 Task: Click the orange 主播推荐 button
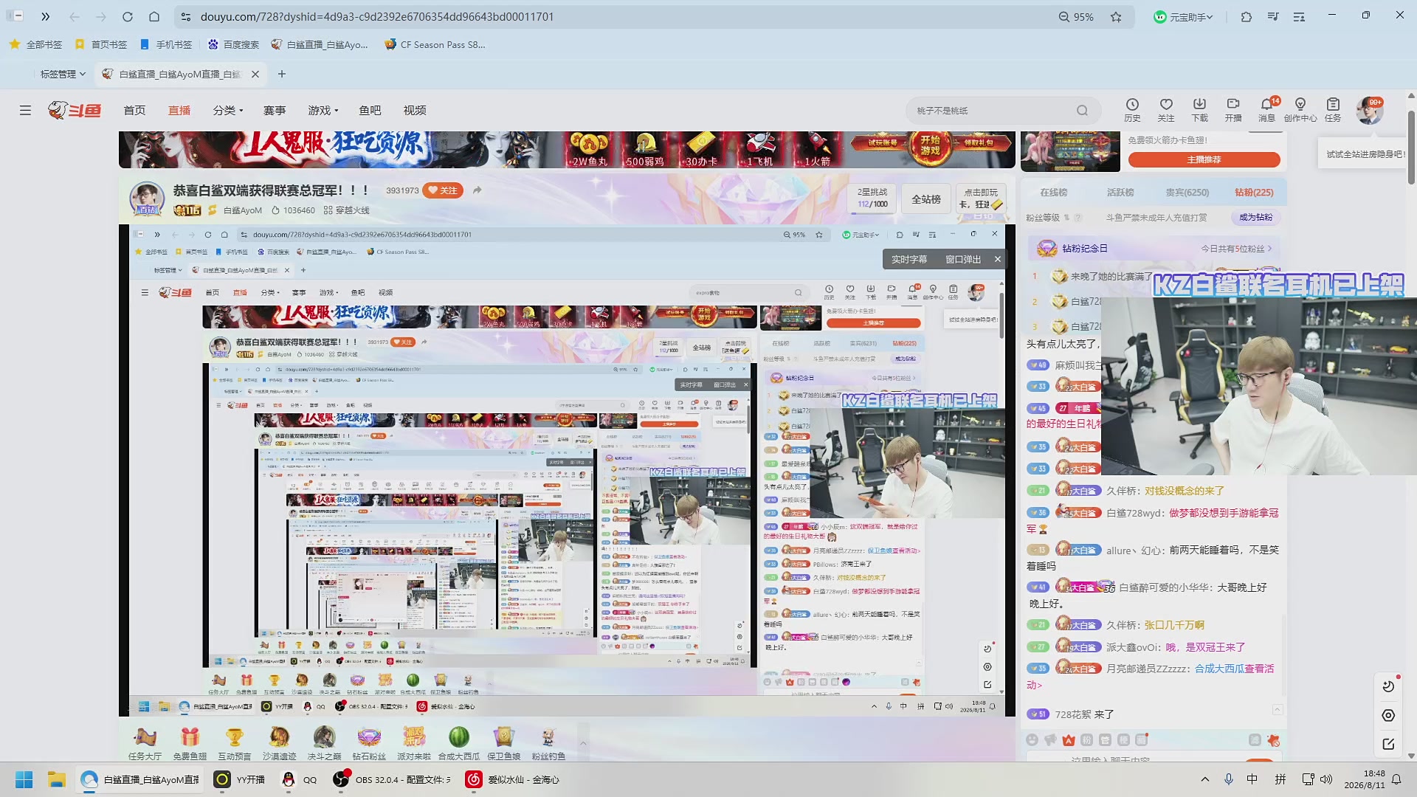pyautogui.click(x=1204, y=159)
